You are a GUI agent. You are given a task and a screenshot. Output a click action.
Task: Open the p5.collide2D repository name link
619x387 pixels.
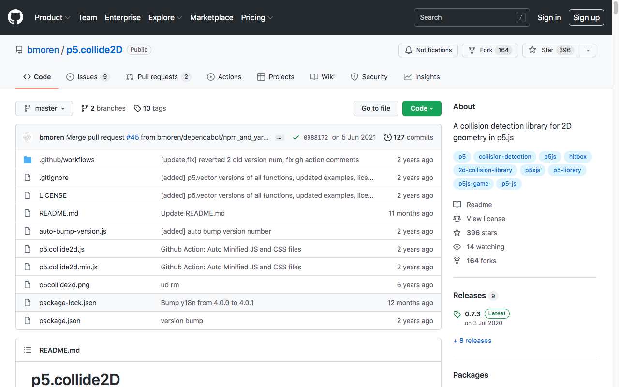[x=94, y=50]
